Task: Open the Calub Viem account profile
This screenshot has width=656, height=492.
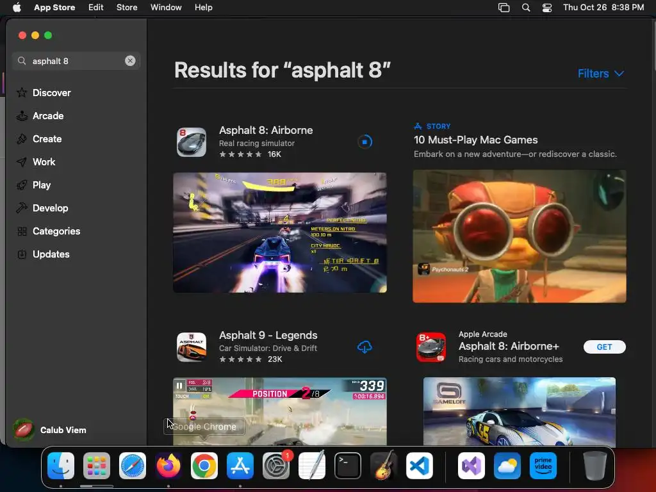Action: 50,430
